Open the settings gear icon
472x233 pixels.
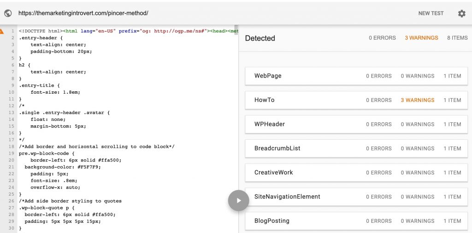click(461, 13)
